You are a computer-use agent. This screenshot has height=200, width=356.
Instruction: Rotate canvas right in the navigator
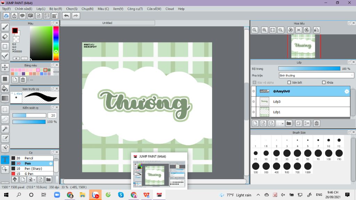coord(307,30)
